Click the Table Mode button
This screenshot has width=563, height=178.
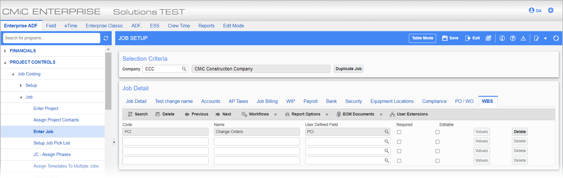click(x=422, y=38)
